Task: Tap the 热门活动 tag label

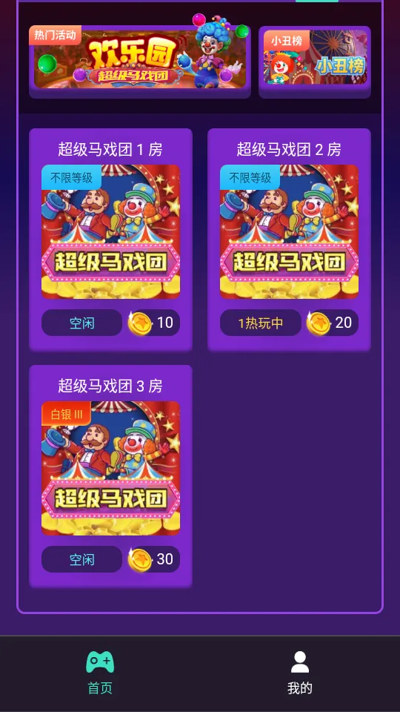Action: pos(56,36)
